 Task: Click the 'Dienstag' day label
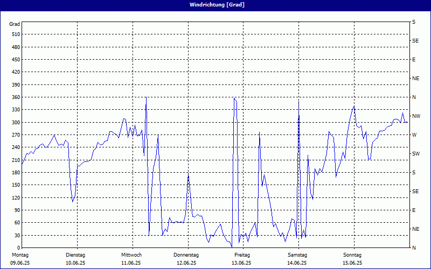[x=75, y=255]
